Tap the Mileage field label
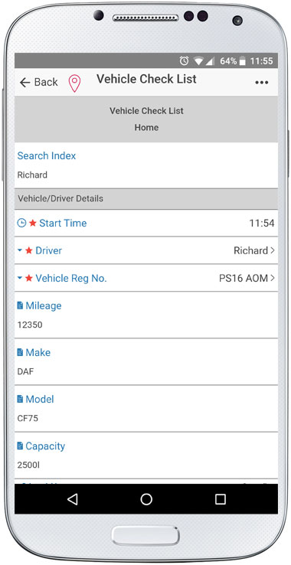Screen dimensions: 291x565 [44, 305]
